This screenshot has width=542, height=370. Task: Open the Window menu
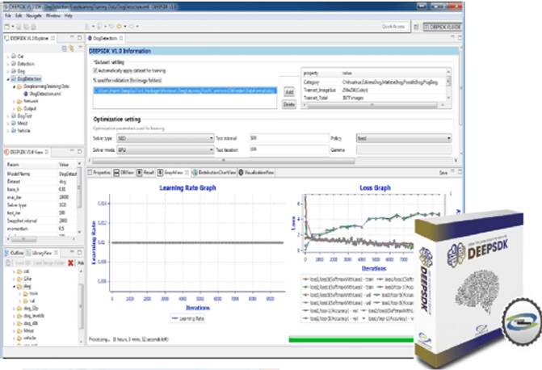(x=53, y=15)
